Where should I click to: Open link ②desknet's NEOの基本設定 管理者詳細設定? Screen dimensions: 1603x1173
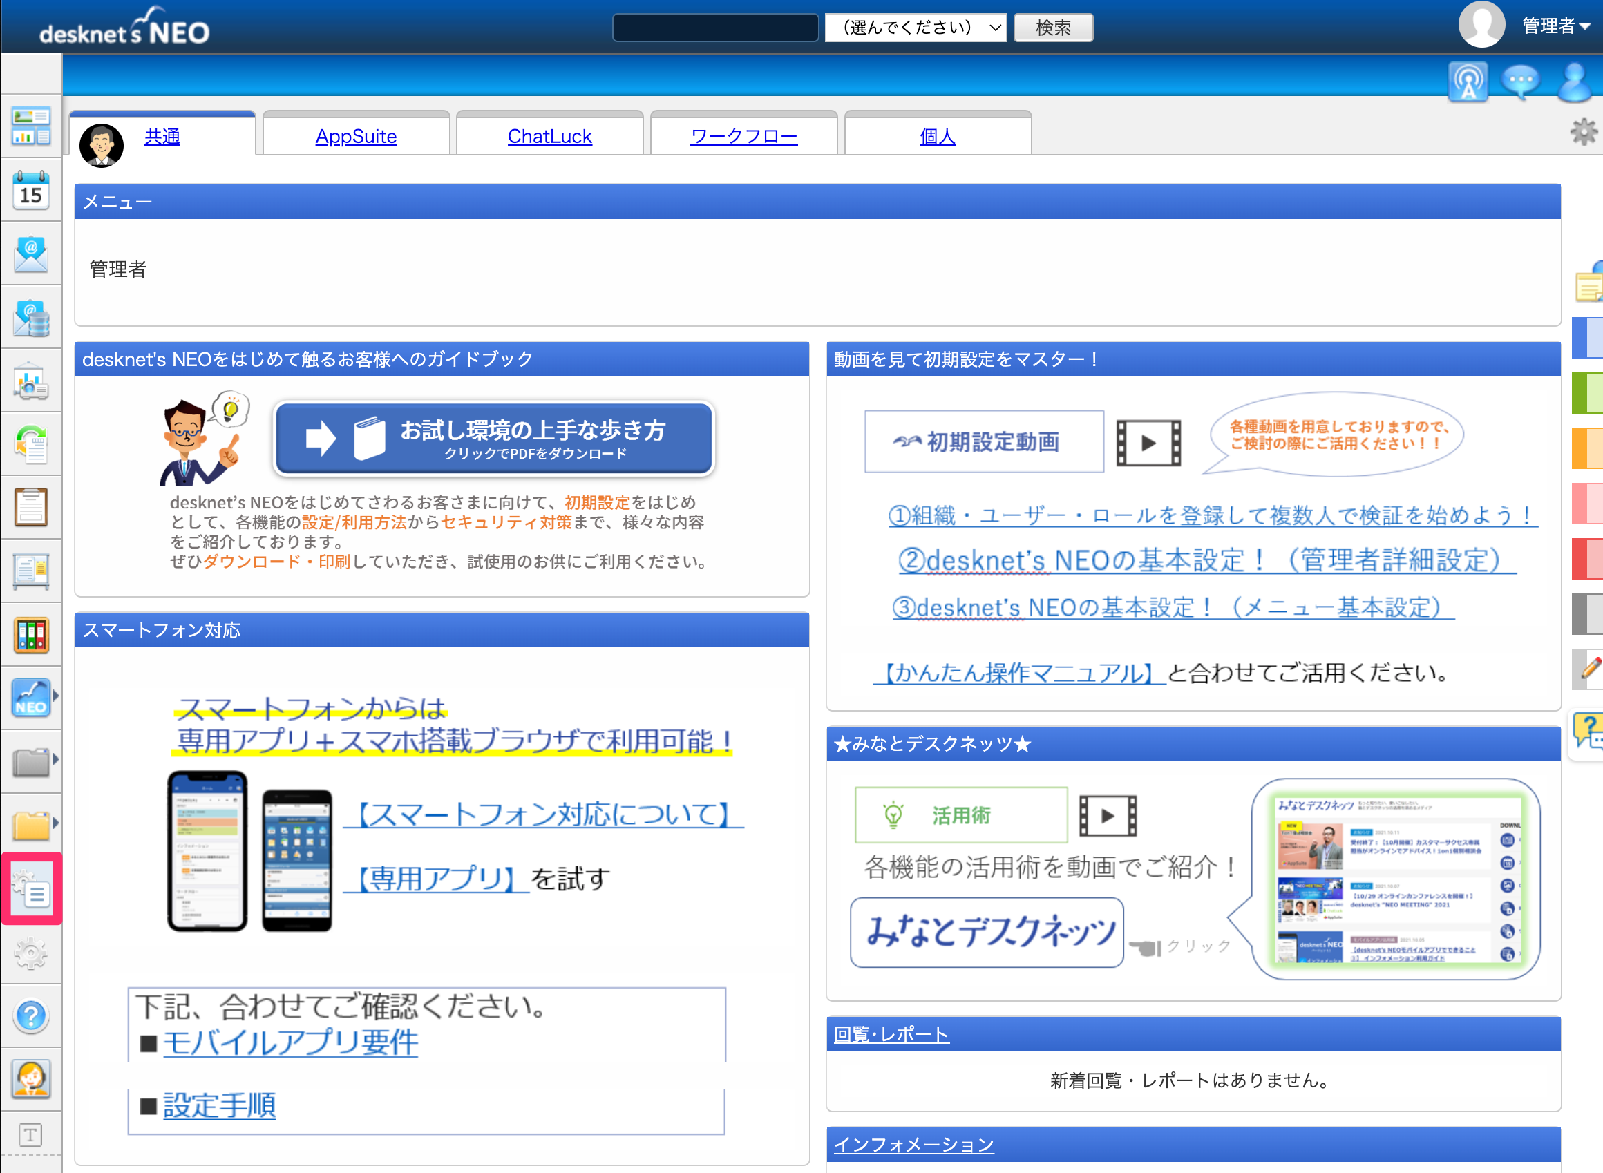pyautogui.click(x=1207, y=560)
